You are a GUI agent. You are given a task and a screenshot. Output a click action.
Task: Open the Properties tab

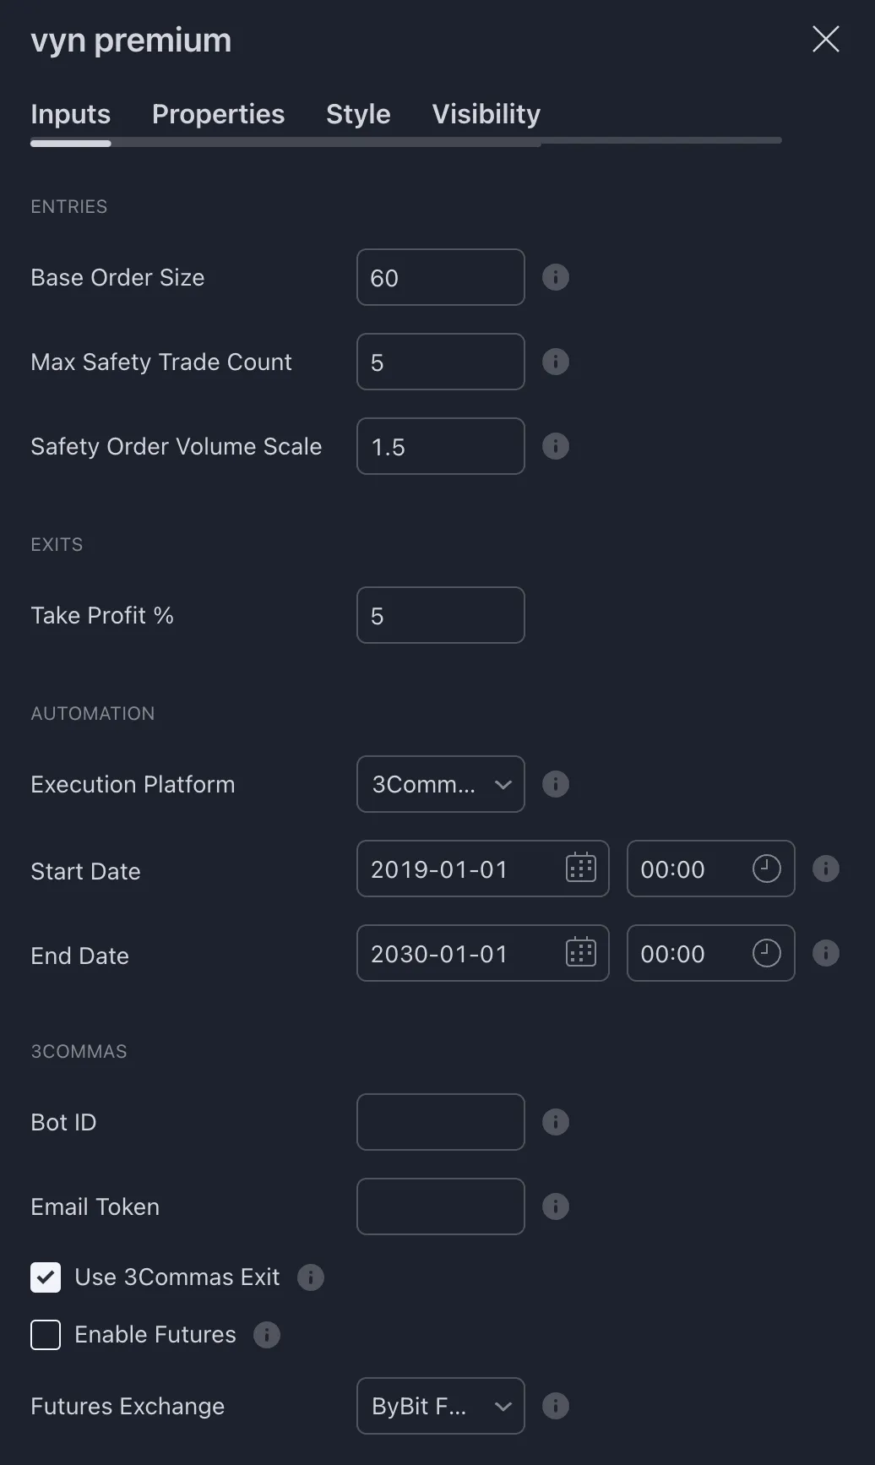coord(218,114)
